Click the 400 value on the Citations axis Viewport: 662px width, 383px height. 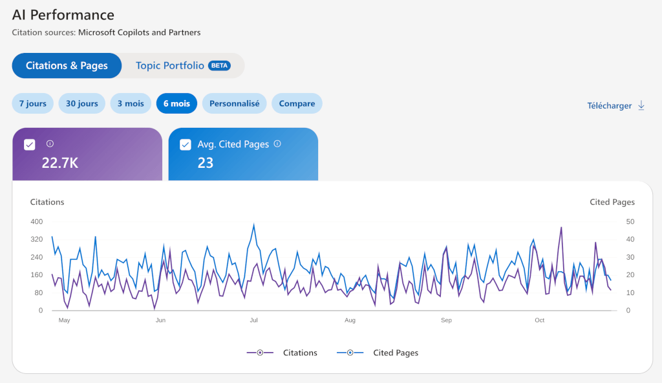point(37,222)
